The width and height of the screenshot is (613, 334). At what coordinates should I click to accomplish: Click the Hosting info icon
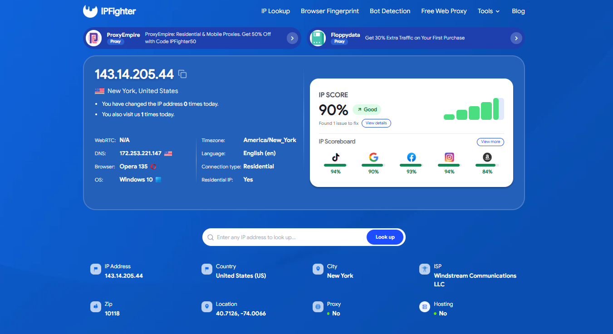425,307
